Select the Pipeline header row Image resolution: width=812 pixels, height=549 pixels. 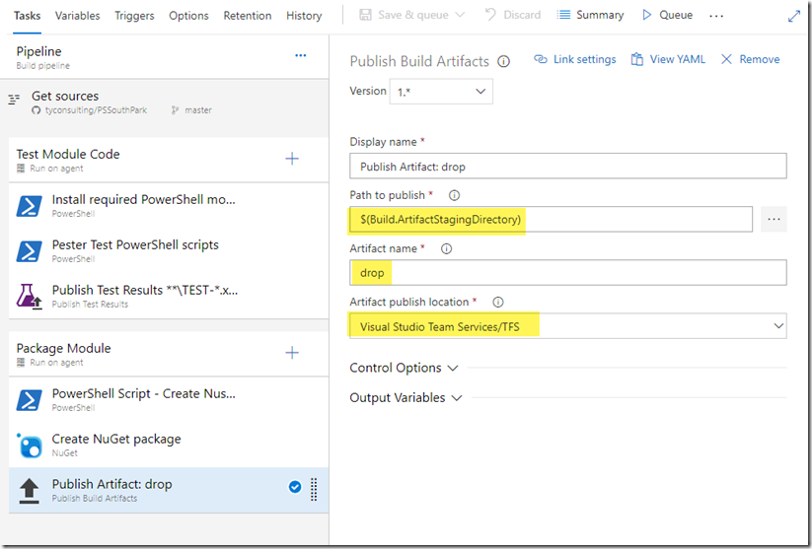164,57
